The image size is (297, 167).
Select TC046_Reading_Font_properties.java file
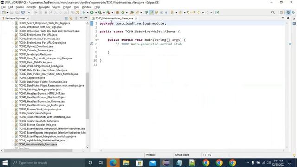point(40,90)
